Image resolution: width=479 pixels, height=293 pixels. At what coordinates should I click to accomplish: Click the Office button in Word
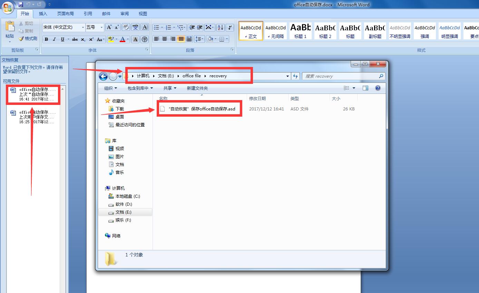[8, 7]
